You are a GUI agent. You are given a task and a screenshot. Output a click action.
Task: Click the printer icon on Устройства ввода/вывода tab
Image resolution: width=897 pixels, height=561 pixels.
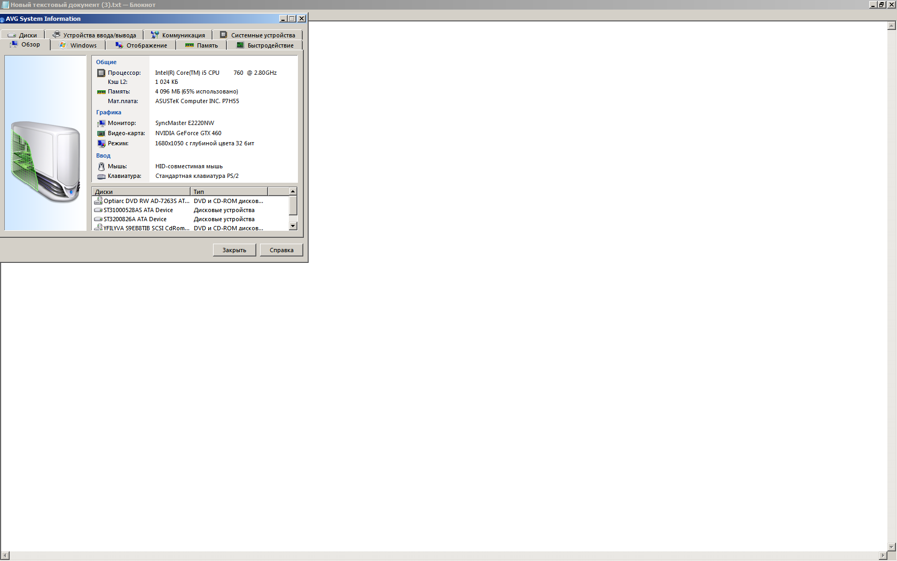[x=57, y=35]
